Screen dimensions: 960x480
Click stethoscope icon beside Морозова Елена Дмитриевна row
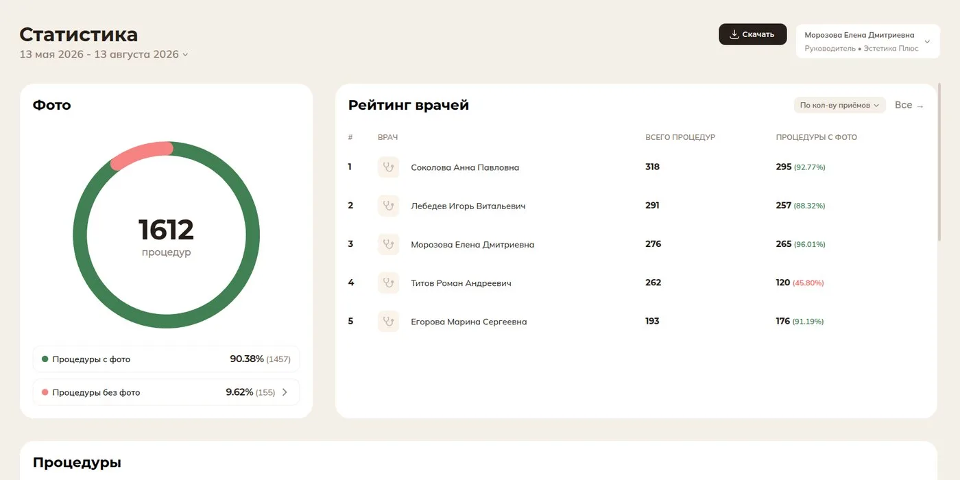(388, 244)
